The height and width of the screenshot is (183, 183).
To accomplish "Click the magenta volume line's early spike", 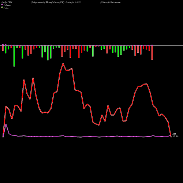I will 6,124.
